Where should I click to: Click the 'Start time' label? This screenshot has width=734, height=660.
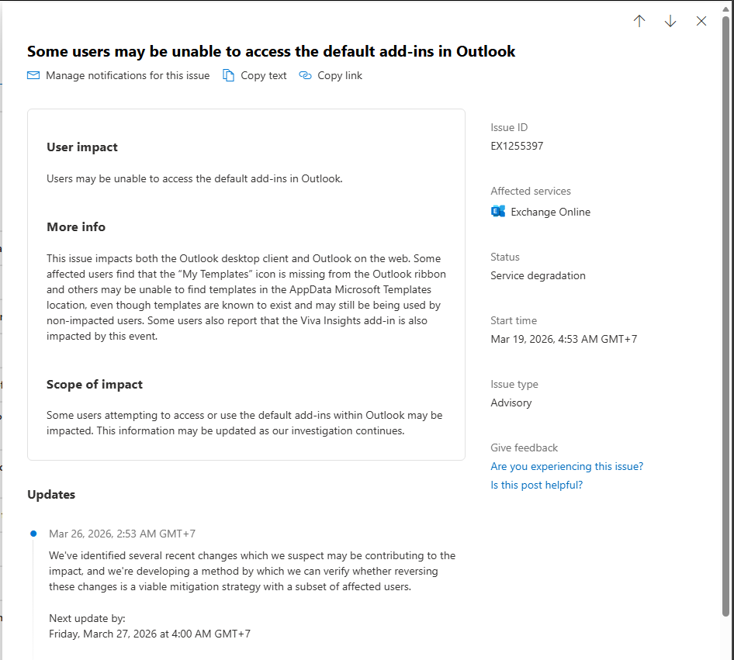[x=514, y=320]
